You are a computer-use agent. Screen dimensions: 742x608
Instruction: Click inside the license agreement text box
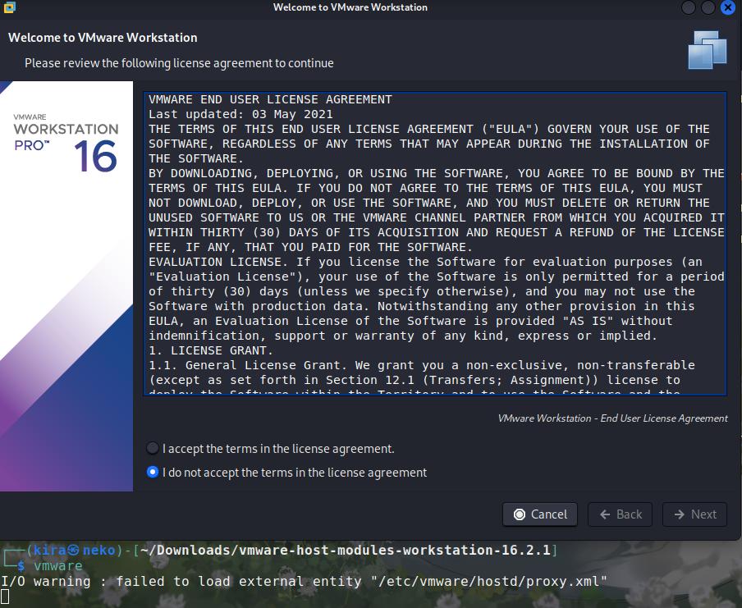(435, 244)
